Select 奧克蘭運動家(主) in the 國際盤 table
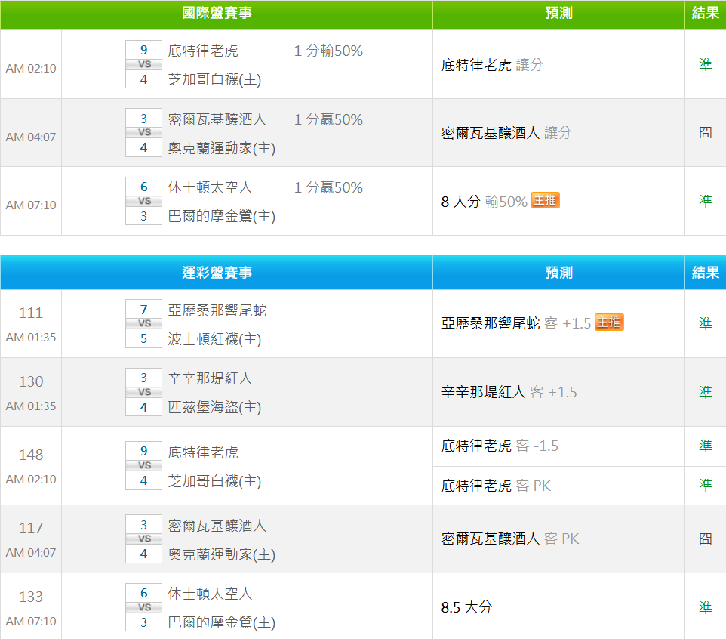 click(221, 148)
